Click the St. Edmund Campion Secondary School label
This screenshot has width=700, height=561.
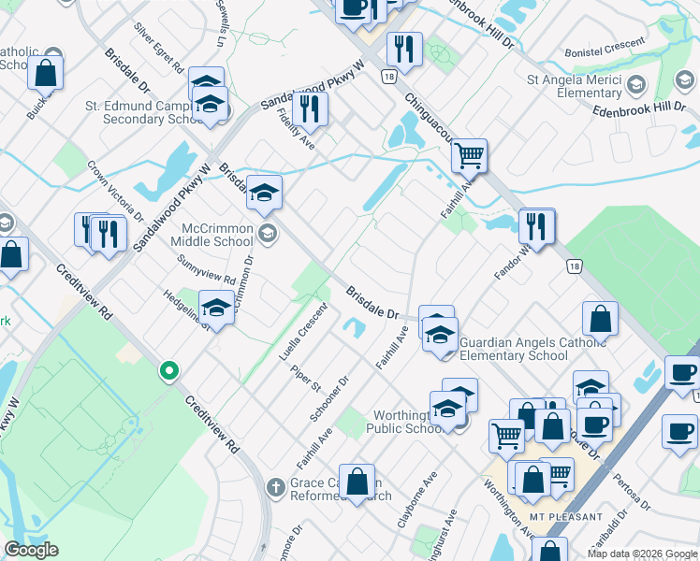point(144,112)
